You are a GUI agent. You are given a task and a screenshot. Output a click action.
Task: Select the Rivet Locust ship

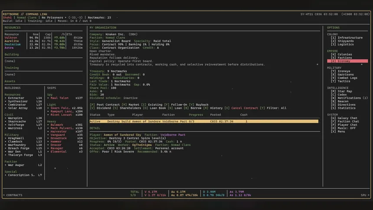coord(65,115)
